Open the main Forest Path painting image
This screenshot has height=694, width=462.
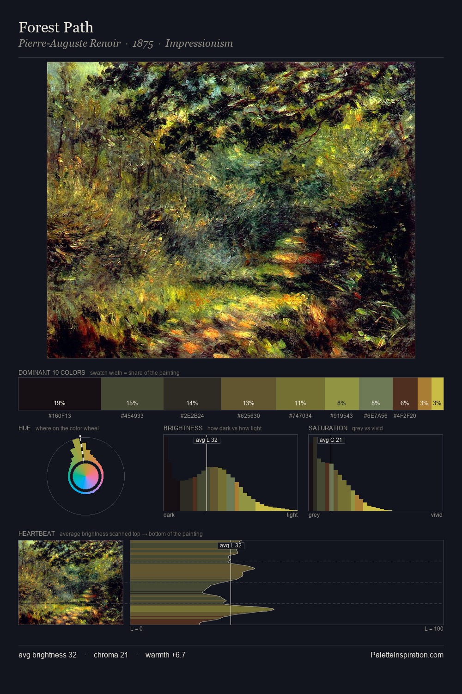[x=231, y=210]
